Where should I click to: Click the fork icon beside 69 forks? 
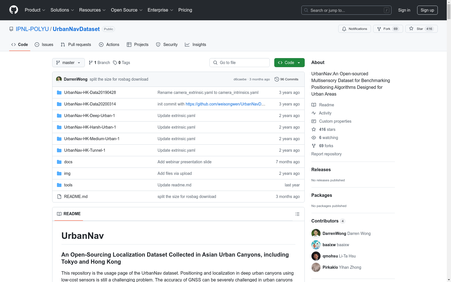point(314,146)
